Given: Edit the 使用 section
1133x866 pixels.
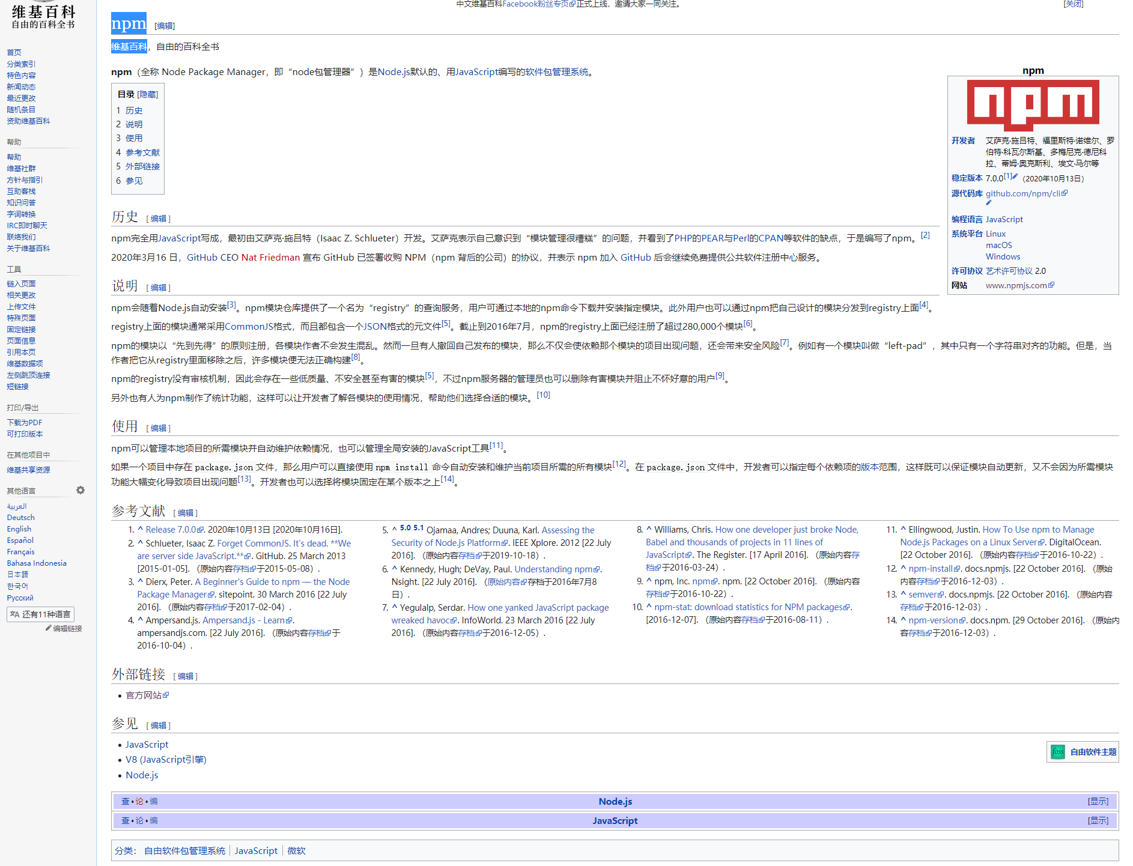Looking at the screenshot, I should click(x=159, y=428).
